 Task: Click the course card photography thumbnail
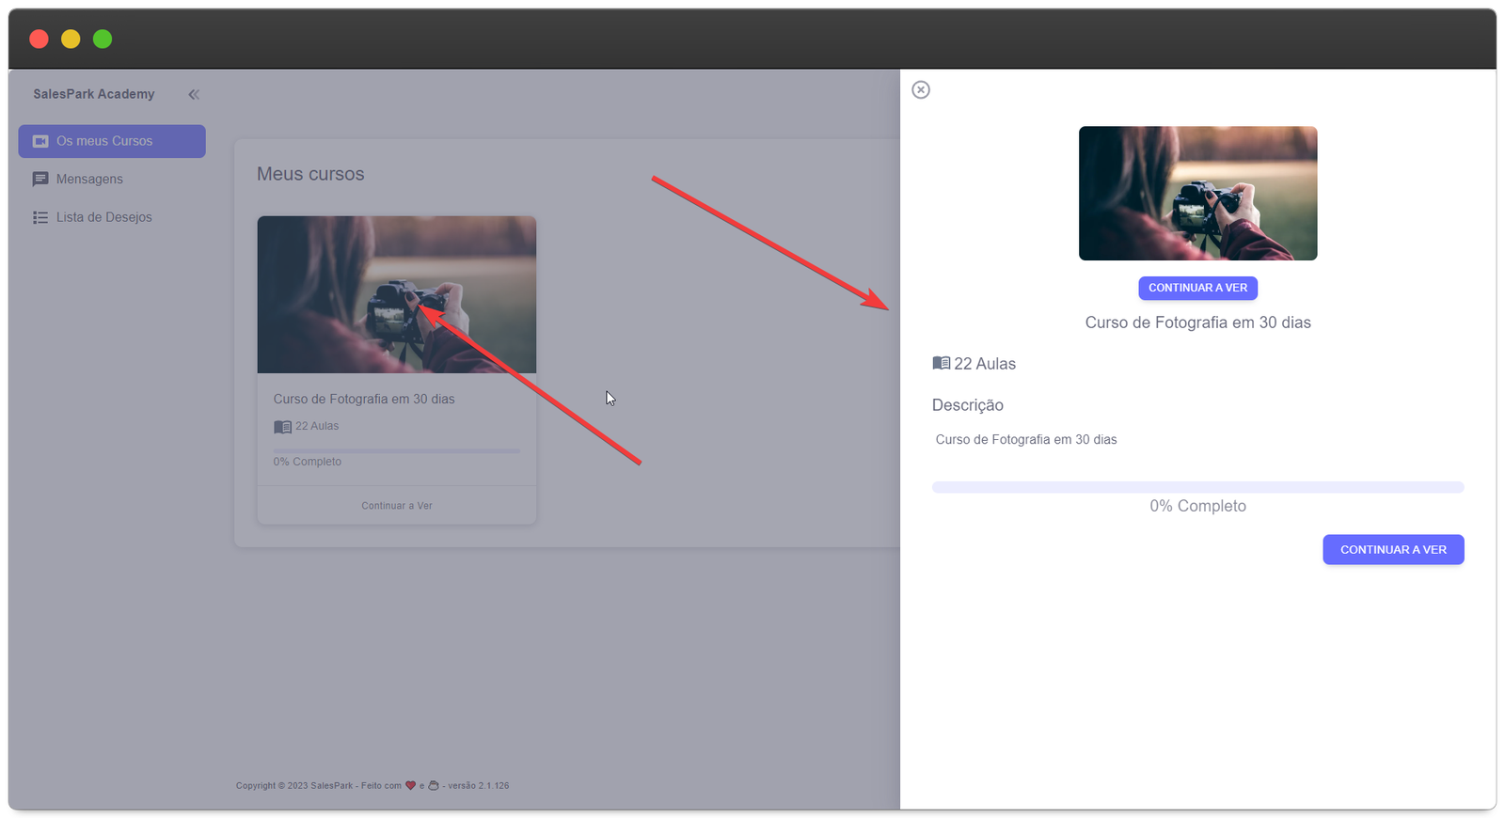pos(396,294)
